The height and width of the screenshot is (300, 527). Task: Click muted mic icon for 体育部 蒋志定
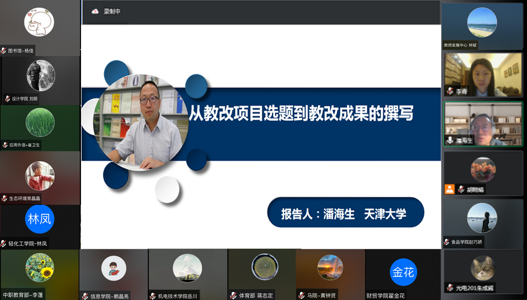[234, 296]
